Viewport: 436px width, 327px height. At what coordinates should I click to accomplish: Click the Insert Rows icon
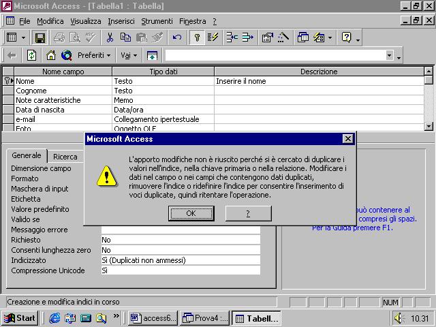[232, 37]
